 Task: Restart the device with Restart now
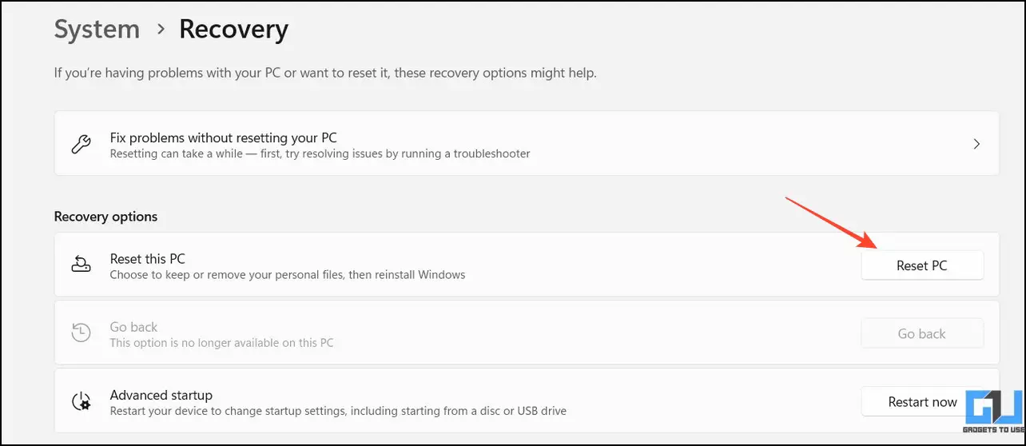tap(922, 401)
